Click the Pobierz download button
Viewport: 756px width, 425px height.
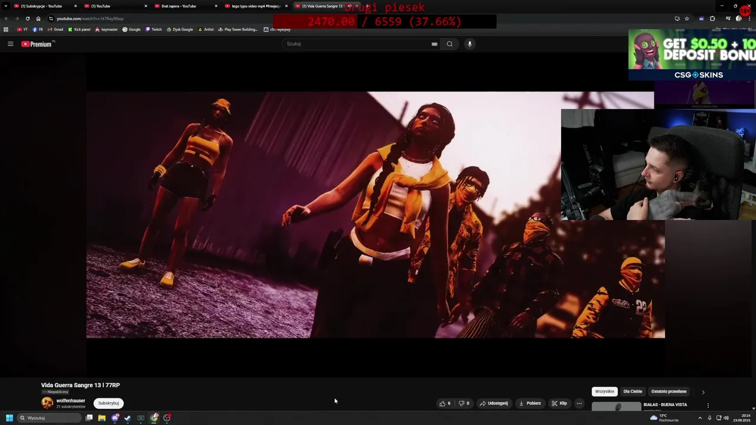(x=530, y=403)
